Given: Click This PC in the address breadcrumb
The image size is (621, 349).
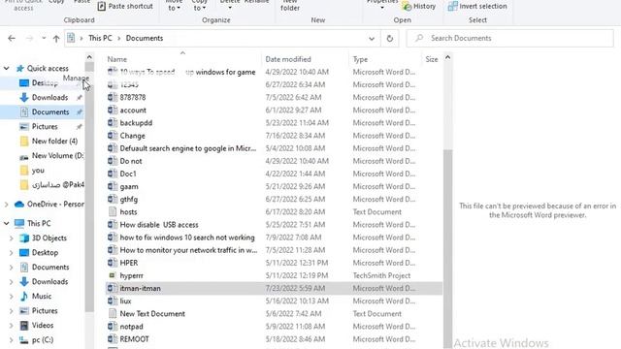Looking at the screenshot, I should coord(100,39).
